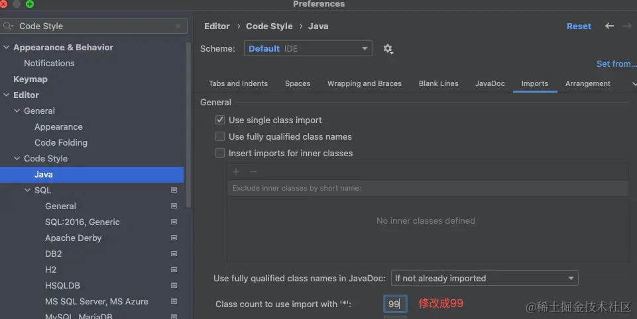Screen dimensions: 637x319
Task: Open the Arrangement tab
Action: [x=587, y=83]
